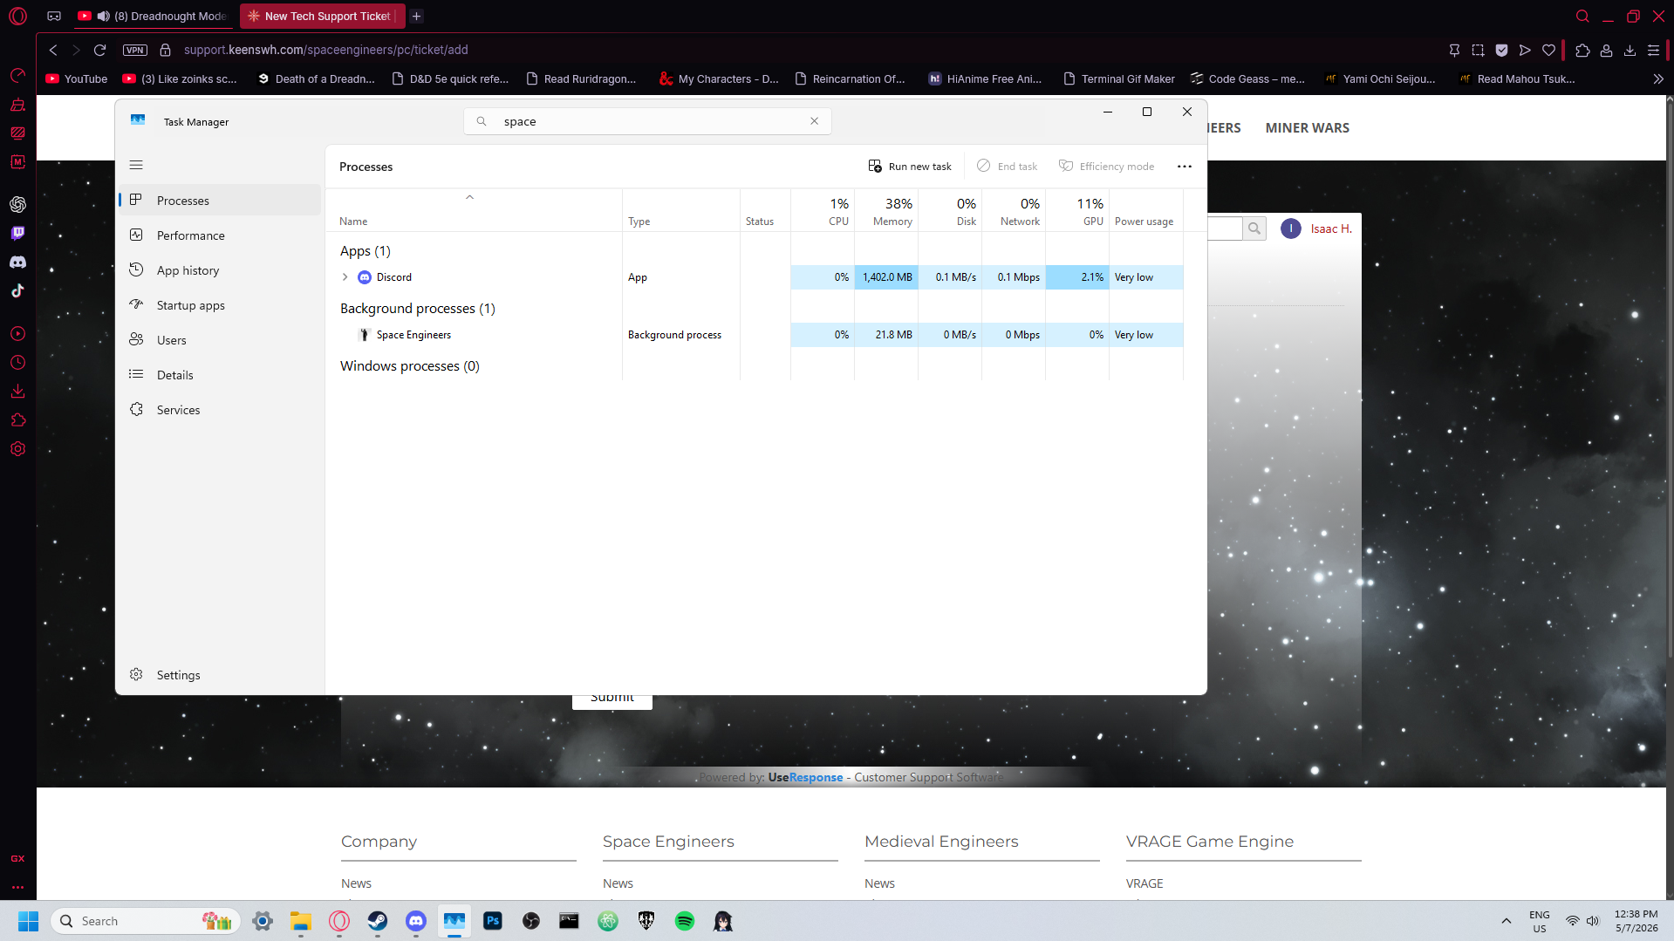1674x941 pixels.
Task: Switch to the Dreadnought Mode browser tab
Action: (153, 16)
